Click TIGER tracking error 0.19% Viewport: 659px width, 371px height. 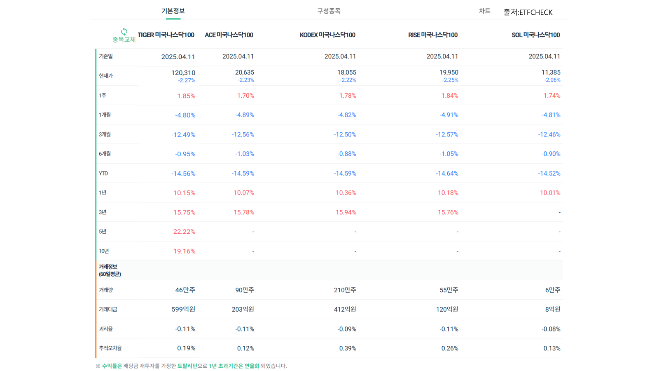(186, 348)
